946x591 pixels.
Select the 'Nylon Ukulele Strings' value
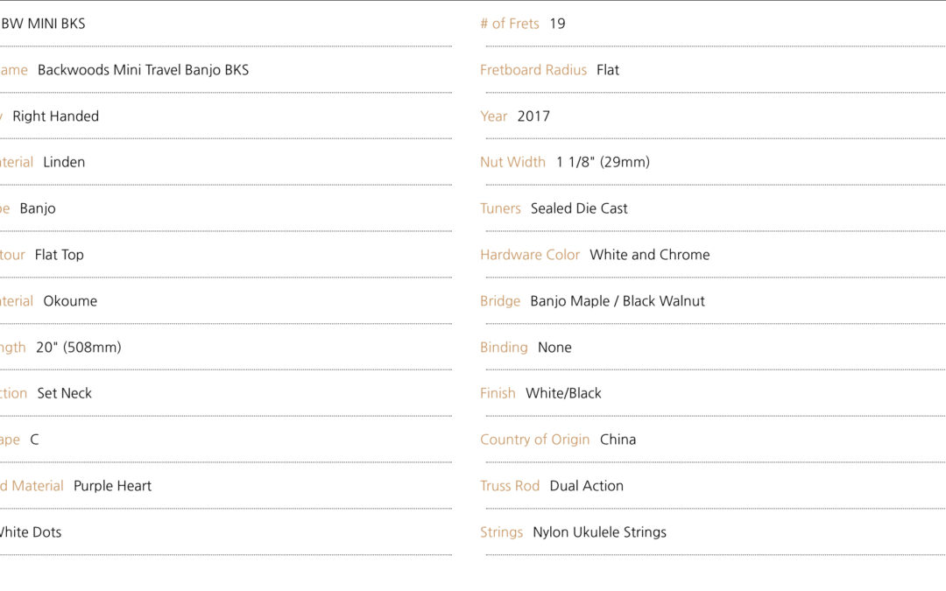pyautogui.click(x=600, y=532)
